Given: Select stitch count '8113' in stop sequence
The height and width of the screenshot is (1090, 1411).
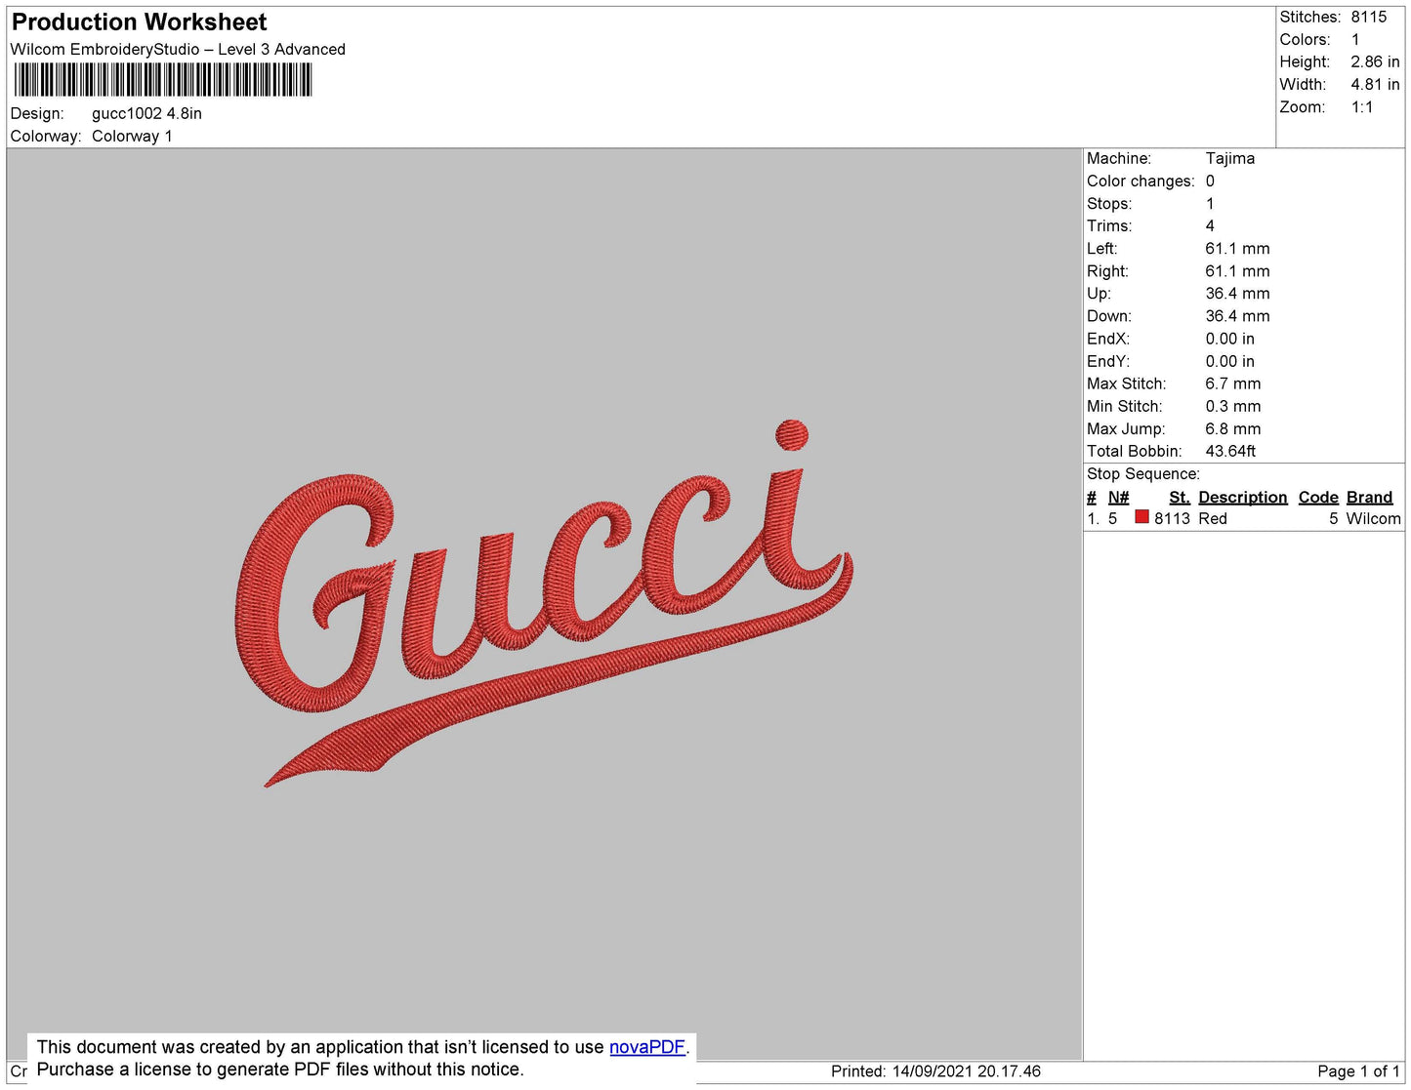Looking at the screenshot, I should (x=1172, y=519).
